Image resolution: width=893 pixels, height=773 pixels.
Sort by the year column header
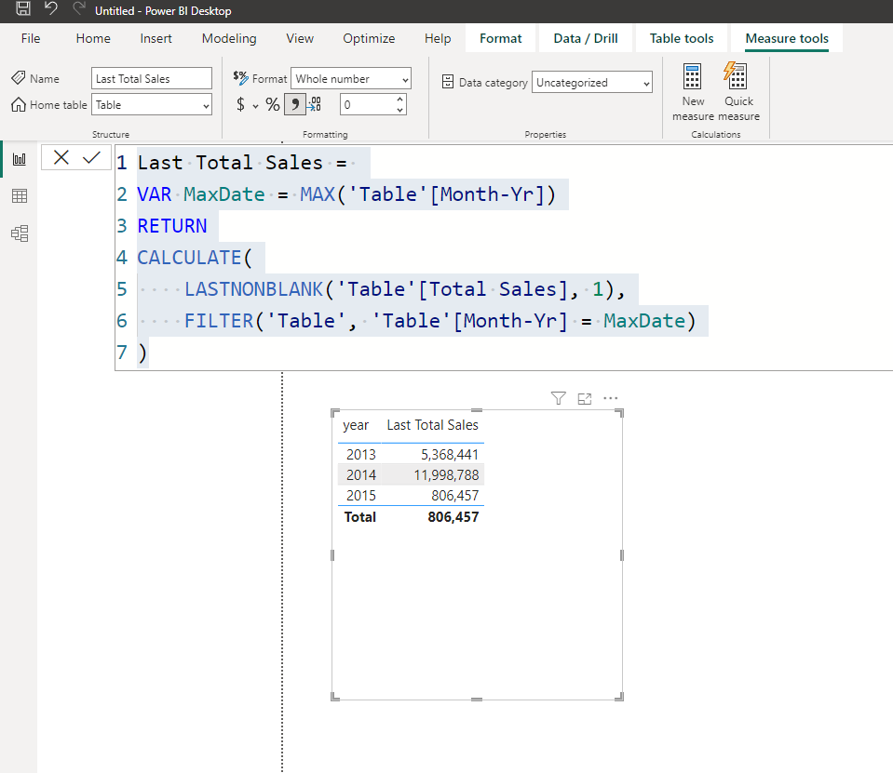coord(356,425)
